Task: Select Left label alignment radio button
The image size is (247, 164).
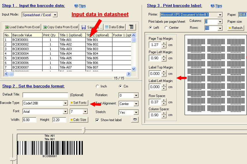Action: [150, 28]
